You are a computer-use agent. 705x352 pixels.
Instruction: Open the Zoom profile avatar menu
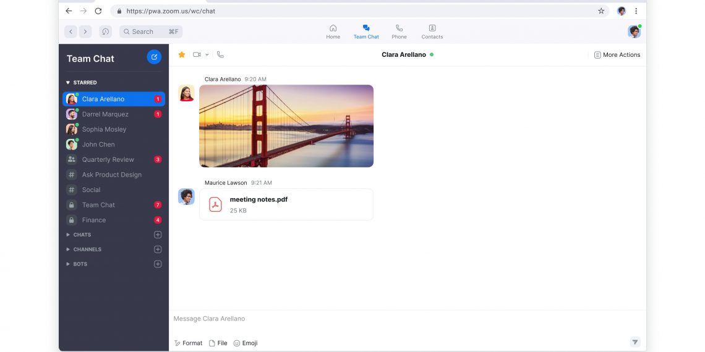[x=634, y=31]
